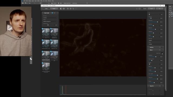Image resolution: width=173 pixels, height=97 pixels.
Task: Collapse the Bloom panel
Action: tap(148, 50)
